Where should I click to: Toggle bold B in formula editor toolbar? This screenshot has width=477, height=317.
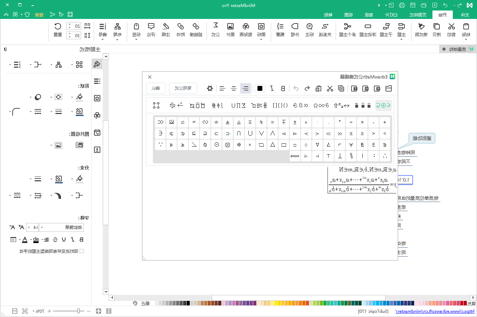click(x=283, y=88)
